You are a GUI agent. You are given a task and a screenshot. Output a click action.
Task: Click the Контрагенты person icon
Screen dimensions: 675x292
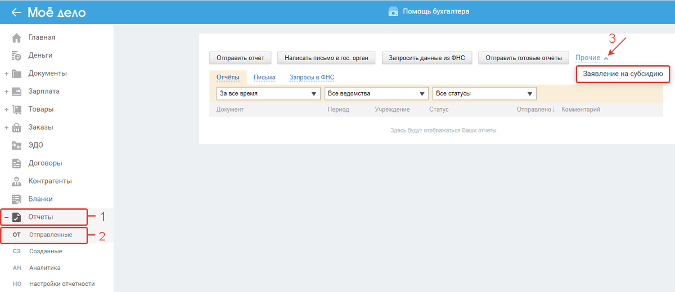pos(17,181)
